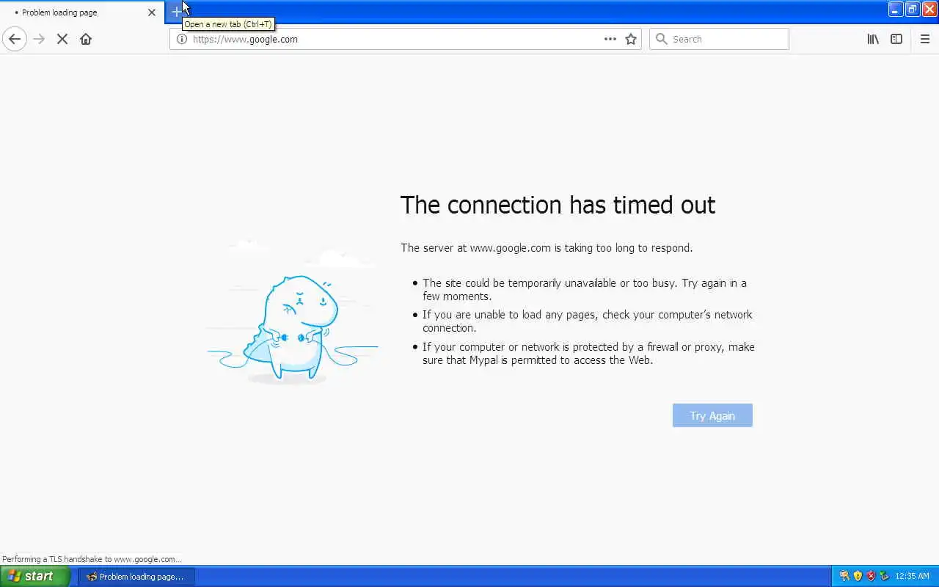Click the TLS handshake status text
The height and width of the screenshot is (587, 939).
92,559
